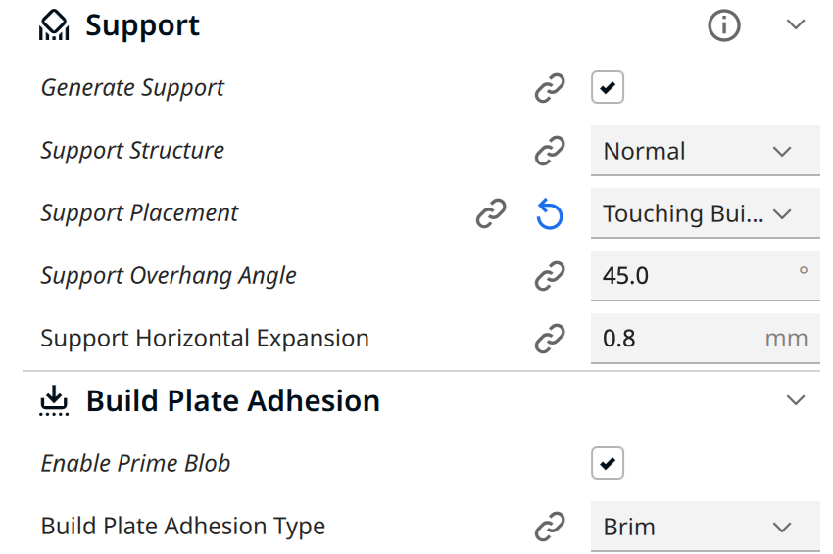Collapse the Build Plate Adhesion section
Screen dimensions: 833x554
[796, 400]
